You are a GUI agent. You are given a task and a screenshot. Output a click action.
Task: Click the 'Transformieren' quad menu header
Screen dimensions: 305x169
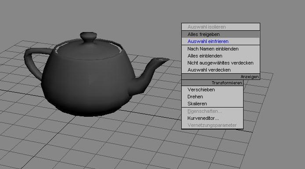212,83
